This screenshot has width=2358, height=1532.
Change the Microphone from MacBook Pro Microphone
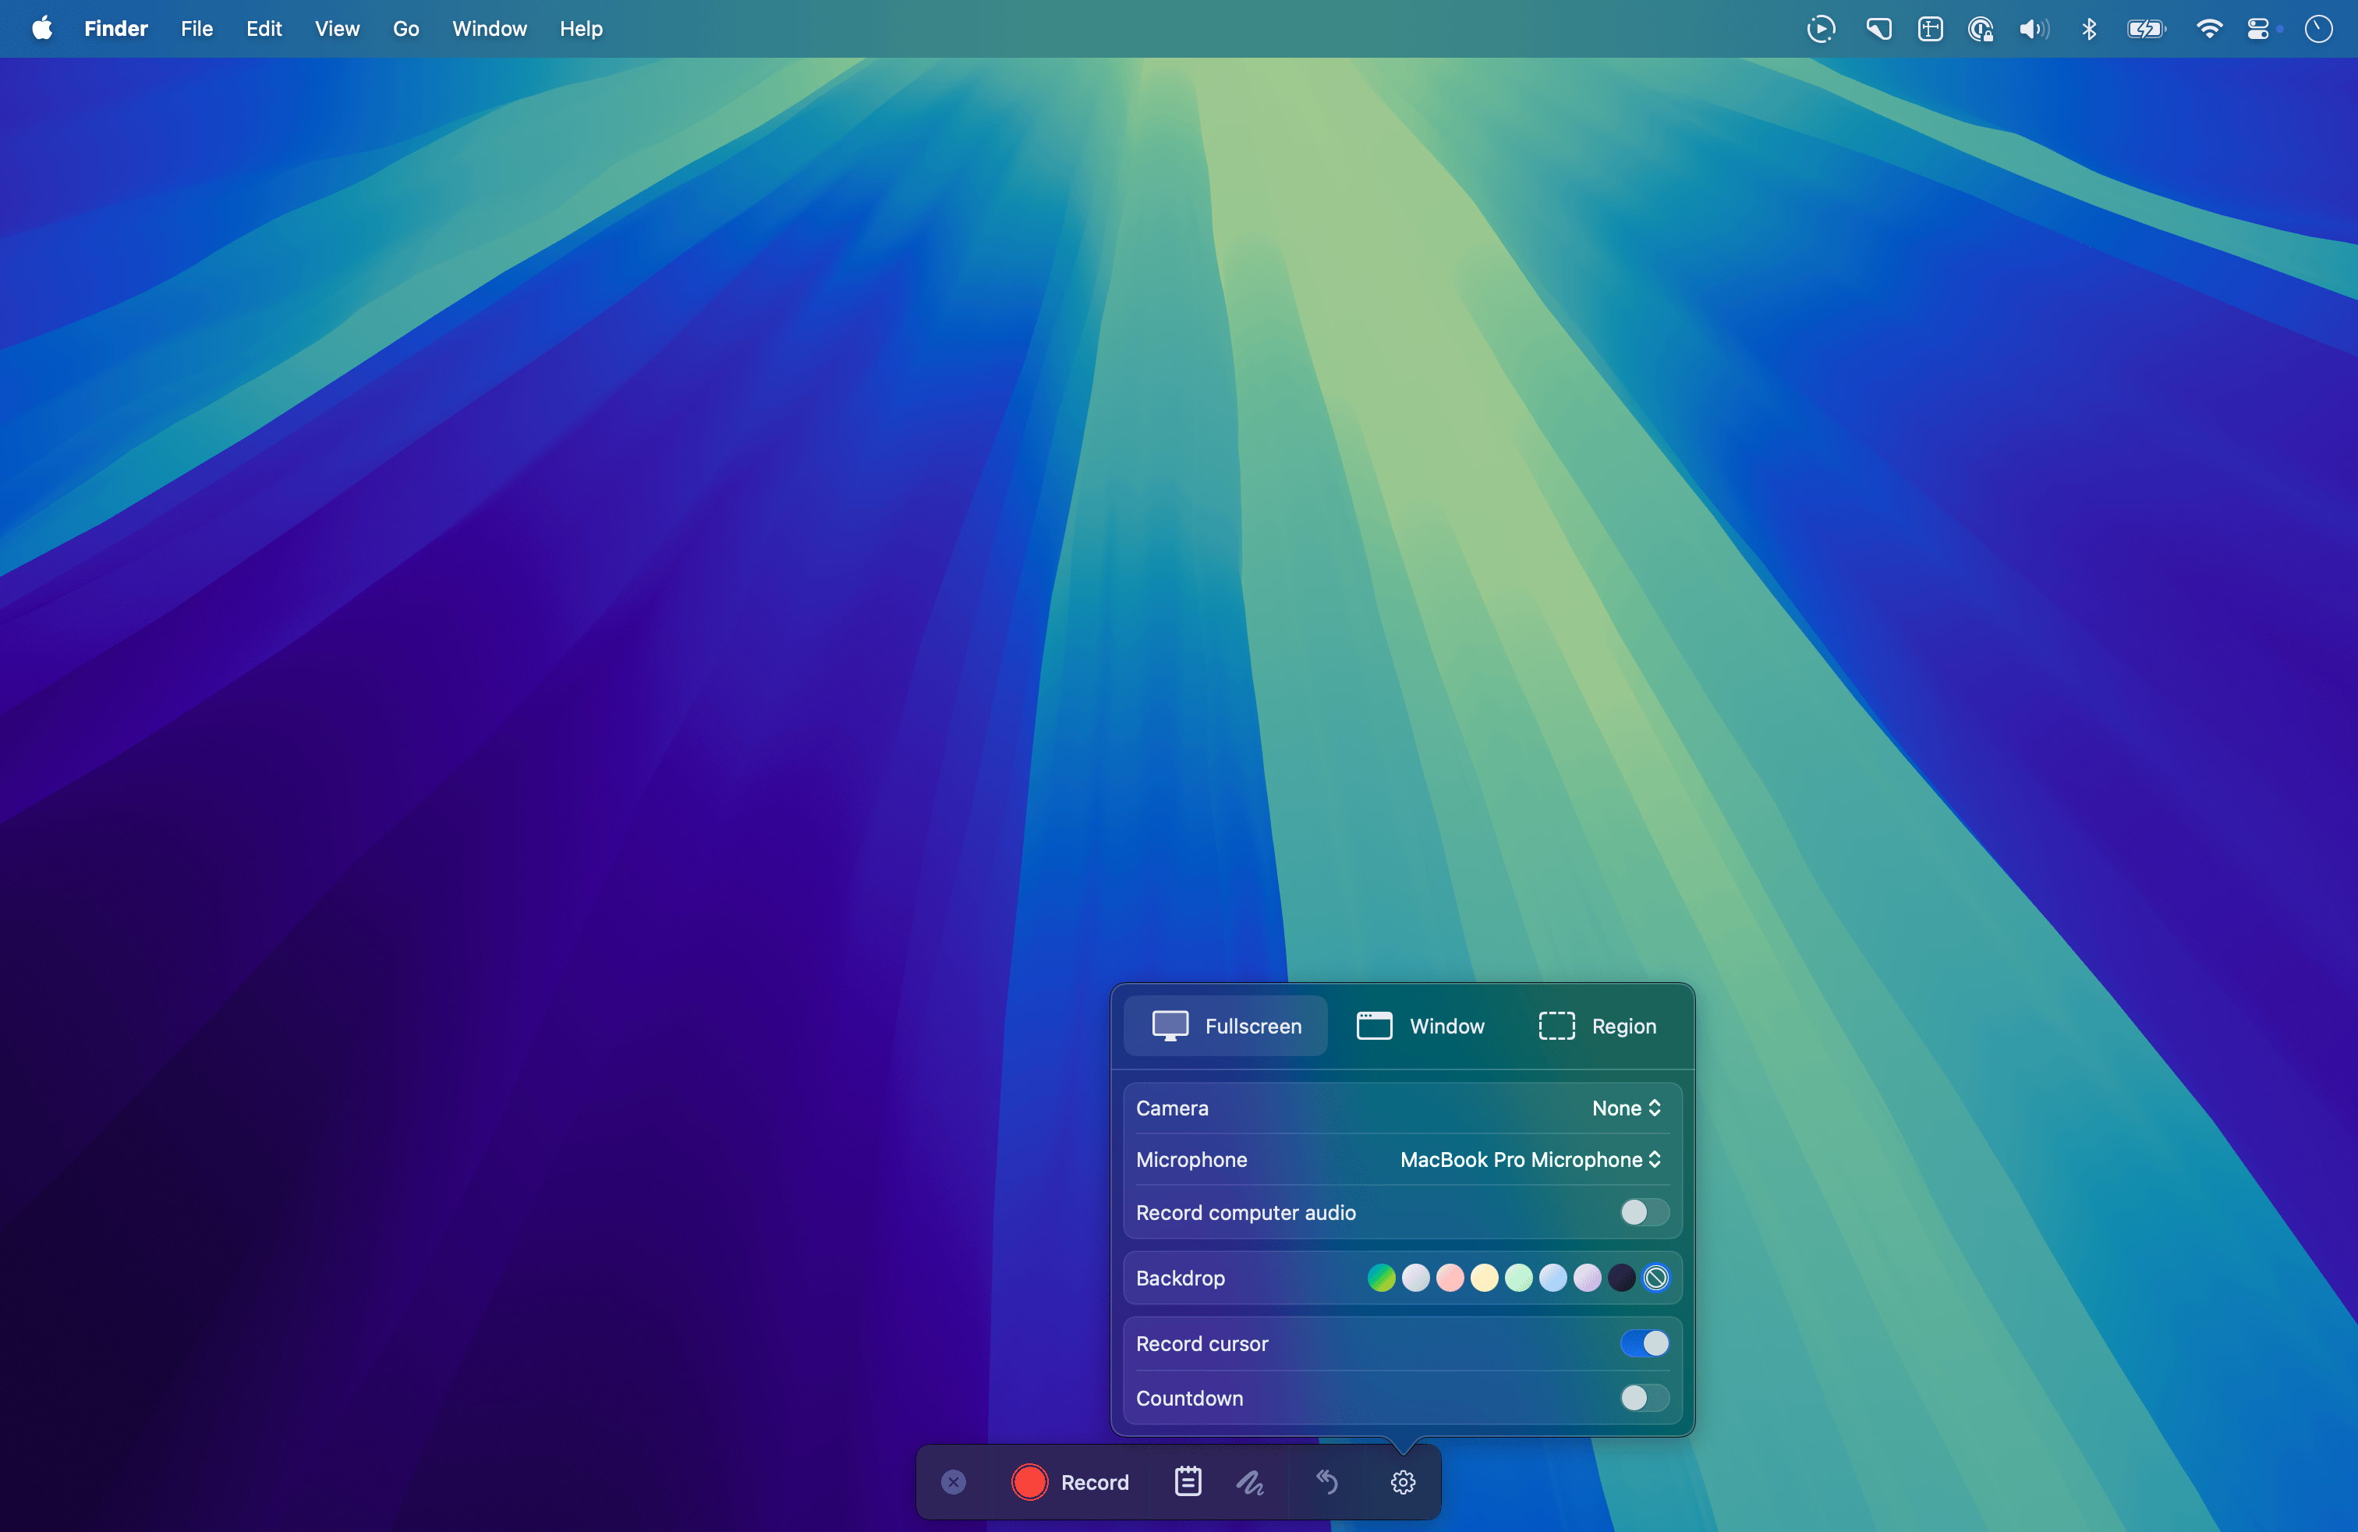coord(1529,1159)
